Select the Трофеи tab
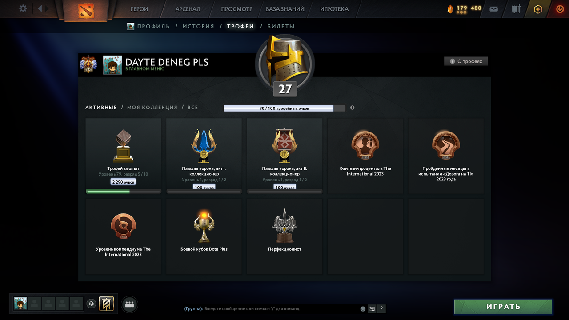569x320 pixels. click(240, 26)
